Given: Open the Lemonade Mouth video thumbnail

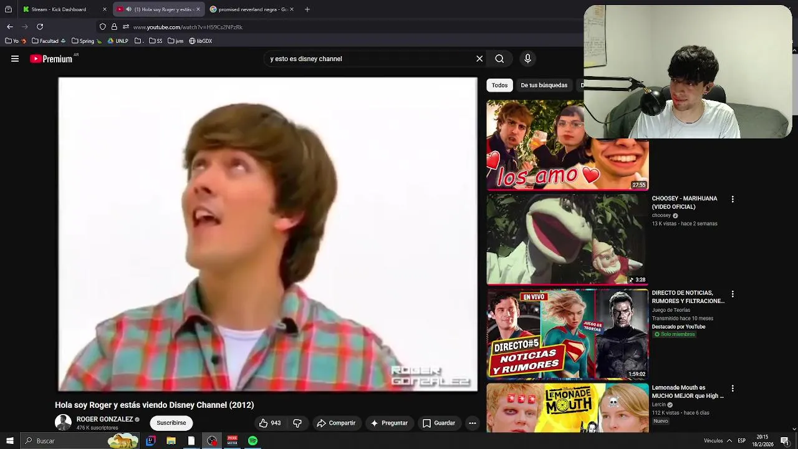Looking at the screenshot, I should [x=567, y=408].
